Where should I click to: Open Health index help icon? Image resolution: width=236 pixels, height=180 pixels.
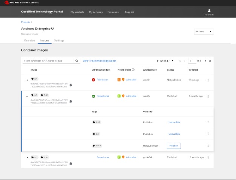click(x=133, y=69)
